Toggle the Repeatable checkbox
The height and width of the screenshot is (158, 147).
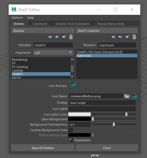(71, 140)
